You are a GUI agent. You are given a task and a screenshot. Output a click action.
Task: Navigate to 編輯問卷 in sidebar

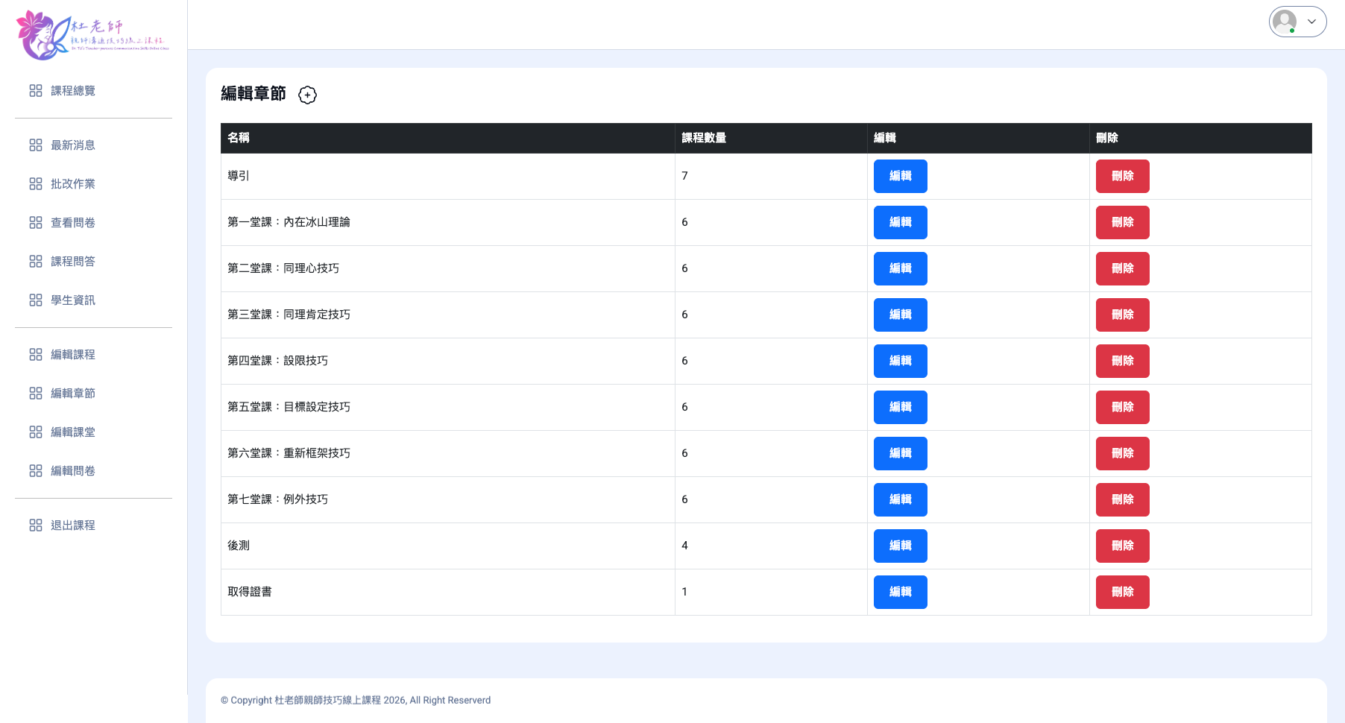pos(73,471)
